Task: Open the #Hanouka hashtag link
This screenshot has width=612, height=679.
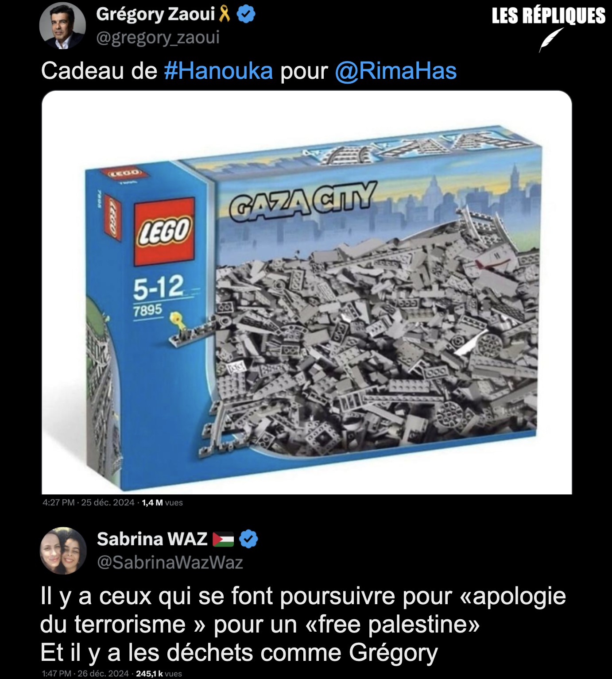Action: [x=218, y=71]
